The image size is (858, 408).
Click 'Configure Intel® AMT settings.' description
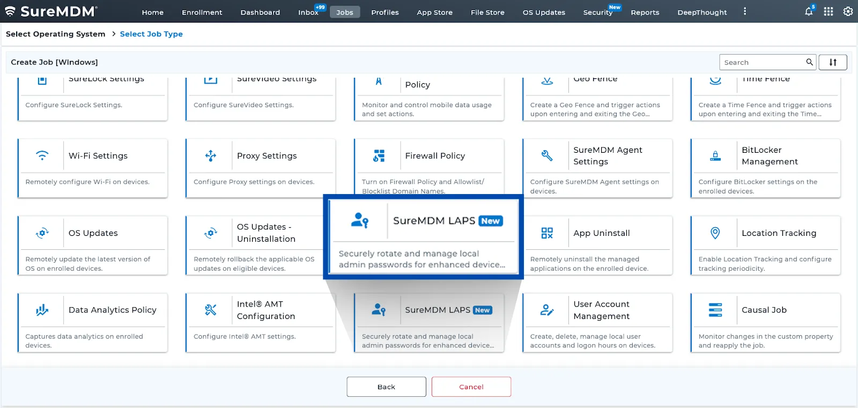[245, 337]
